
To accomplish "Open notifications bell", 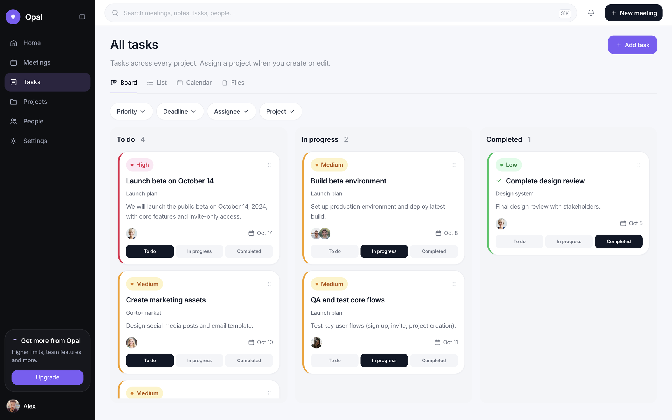I will coord(591,13).
